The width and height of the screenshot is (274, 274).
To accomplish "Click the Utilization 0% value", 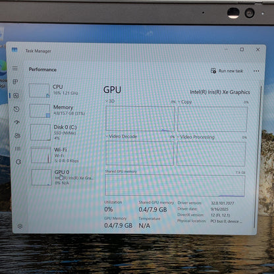I will pos(109,209).
